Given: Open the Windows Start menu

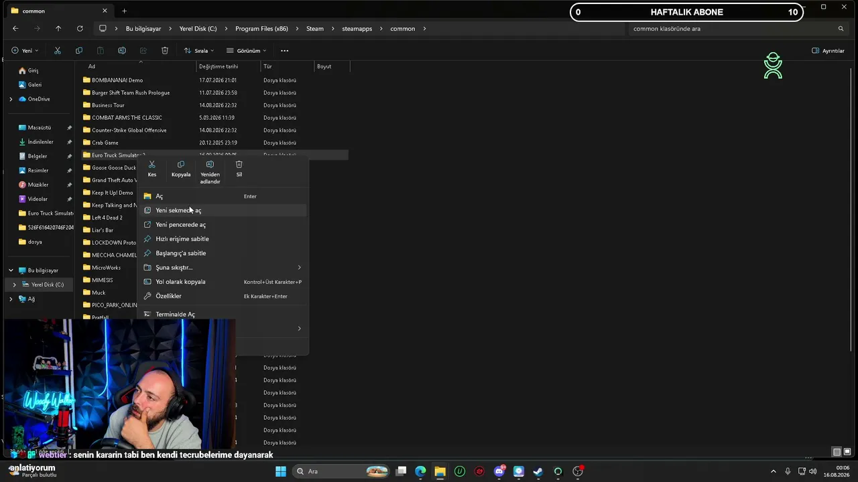Looking at the screenshot, I should click(281, 471).
